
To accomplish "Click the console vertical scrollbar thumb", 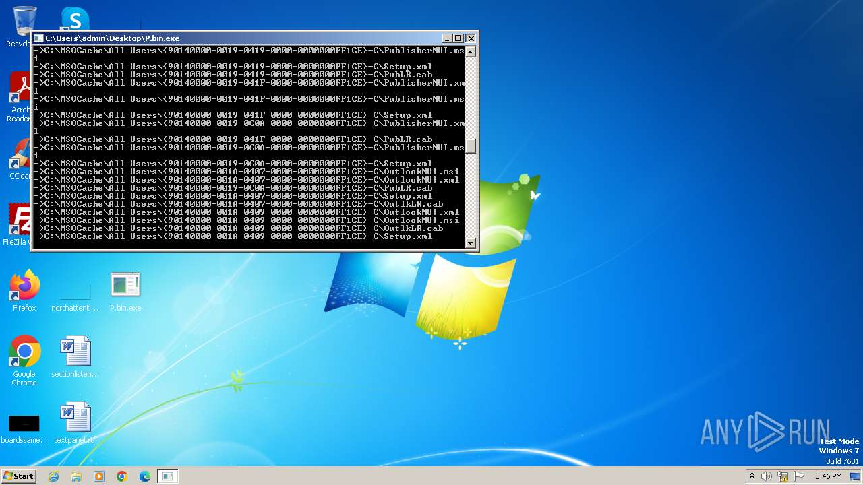I will click(x=471, y=146).
